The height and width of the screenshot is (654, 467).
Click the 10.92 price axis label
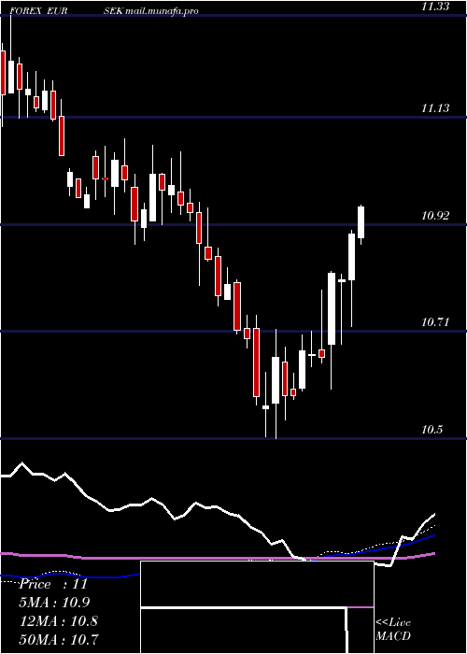pos(435,216)
